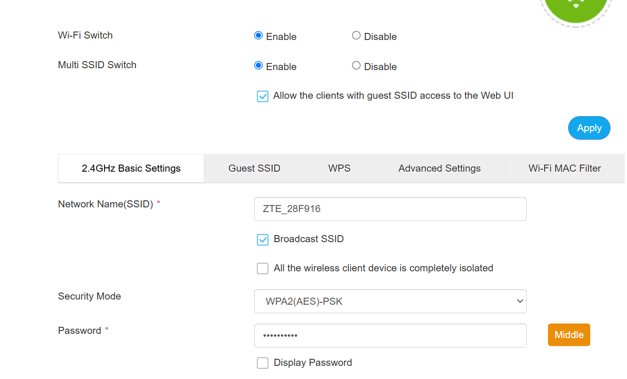Image resolution: width=627 pixels, height=379 pixels.
Task: Focus the Password input field
Action: tap(390, 335)
